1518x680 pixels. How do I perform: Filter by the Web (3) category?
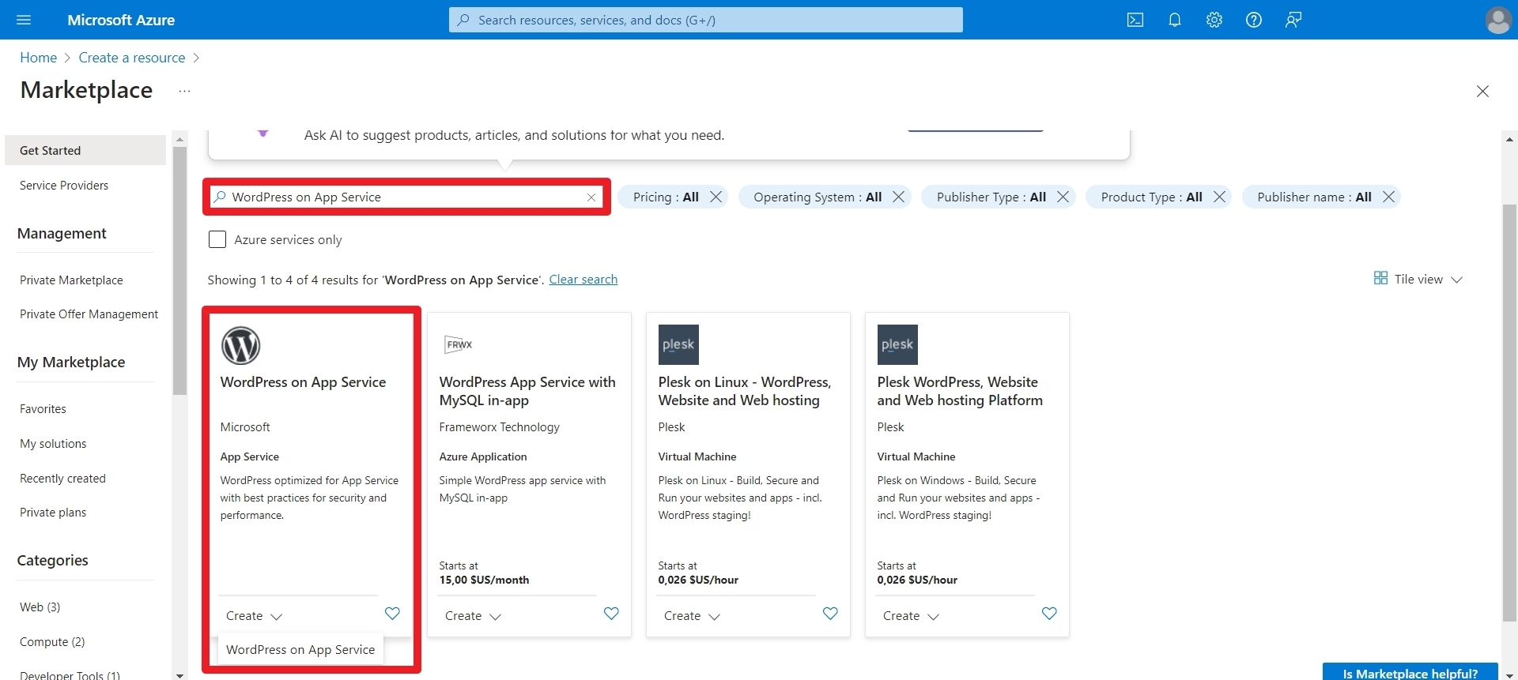click(x=40, y=607)
